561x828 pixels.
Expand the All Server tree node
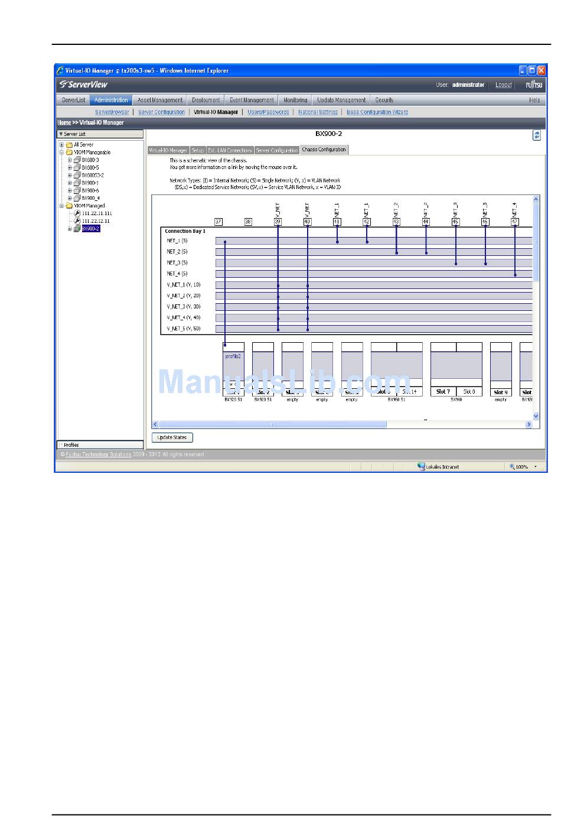61,144
